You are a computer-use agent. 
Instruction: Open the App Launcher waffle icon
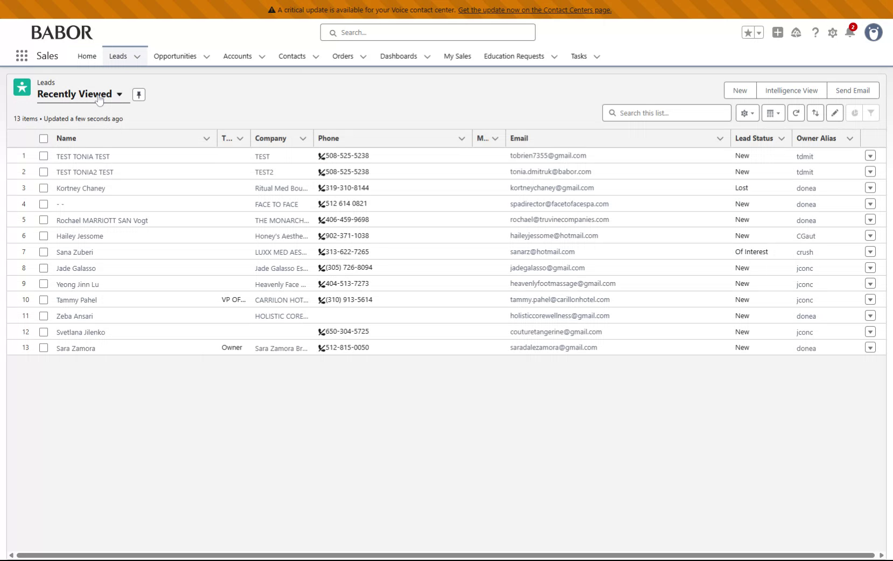[21, 55]
